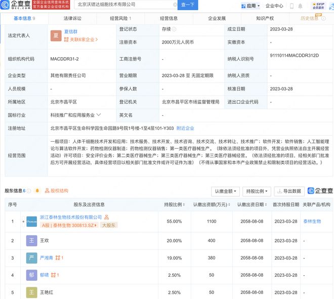This screenshot has height=299, width=334.
Task: Open the 认缴金额 filter dropdown
Action: pos(225,191)
